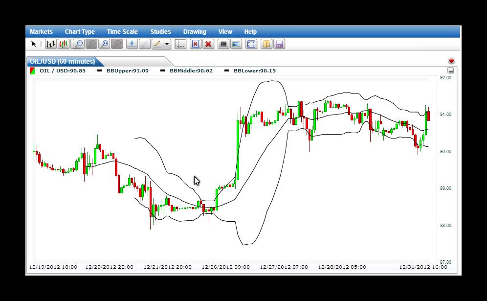Click the red X delete all icon

tap(208, 44)
